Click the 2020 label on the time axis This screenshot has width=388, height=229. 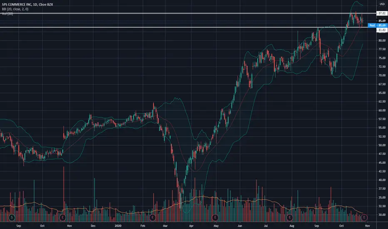tap(118, 226)
